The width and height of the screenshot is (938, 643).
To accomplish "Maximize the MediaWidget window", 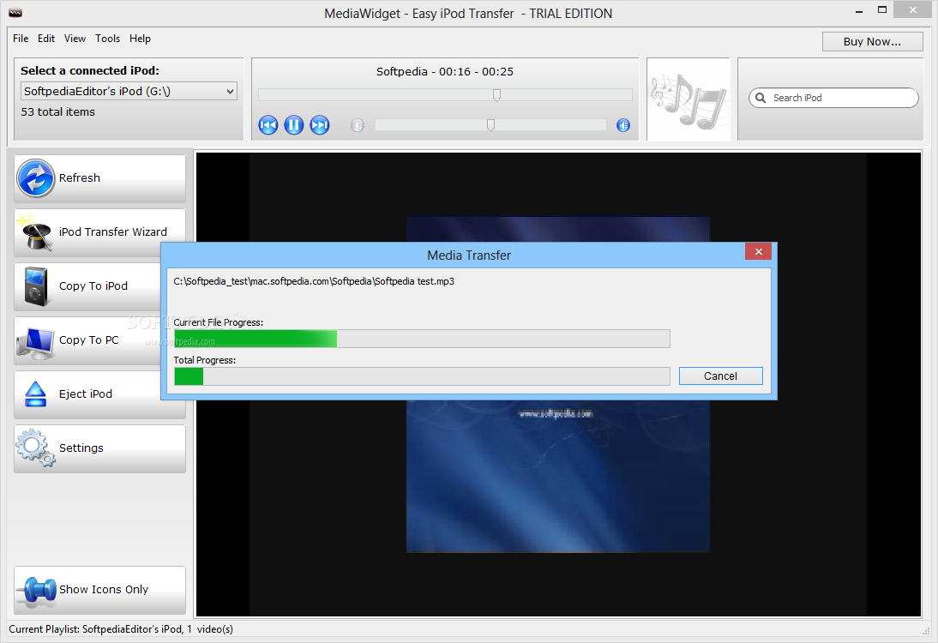I will tap(881, 9).
